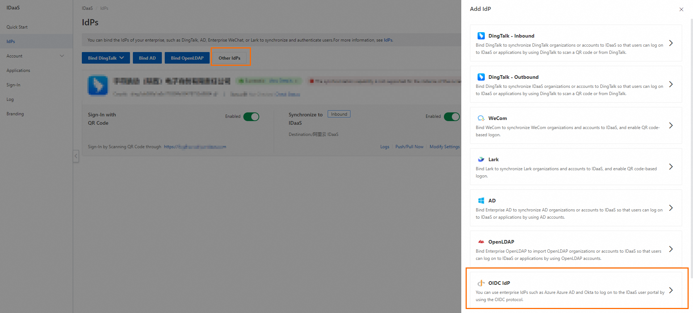Click the DingTalk - Outbound title text

[x=513, y=77]
